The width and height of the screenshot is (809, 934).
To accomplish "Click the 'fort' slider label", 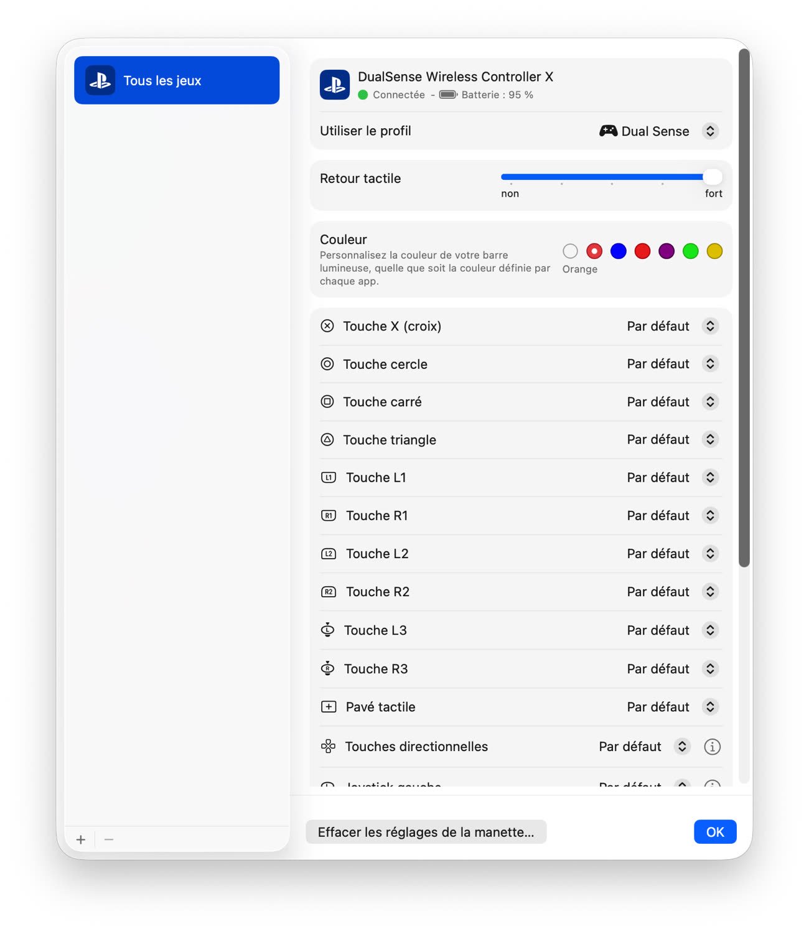I will (x=713, y=194).
